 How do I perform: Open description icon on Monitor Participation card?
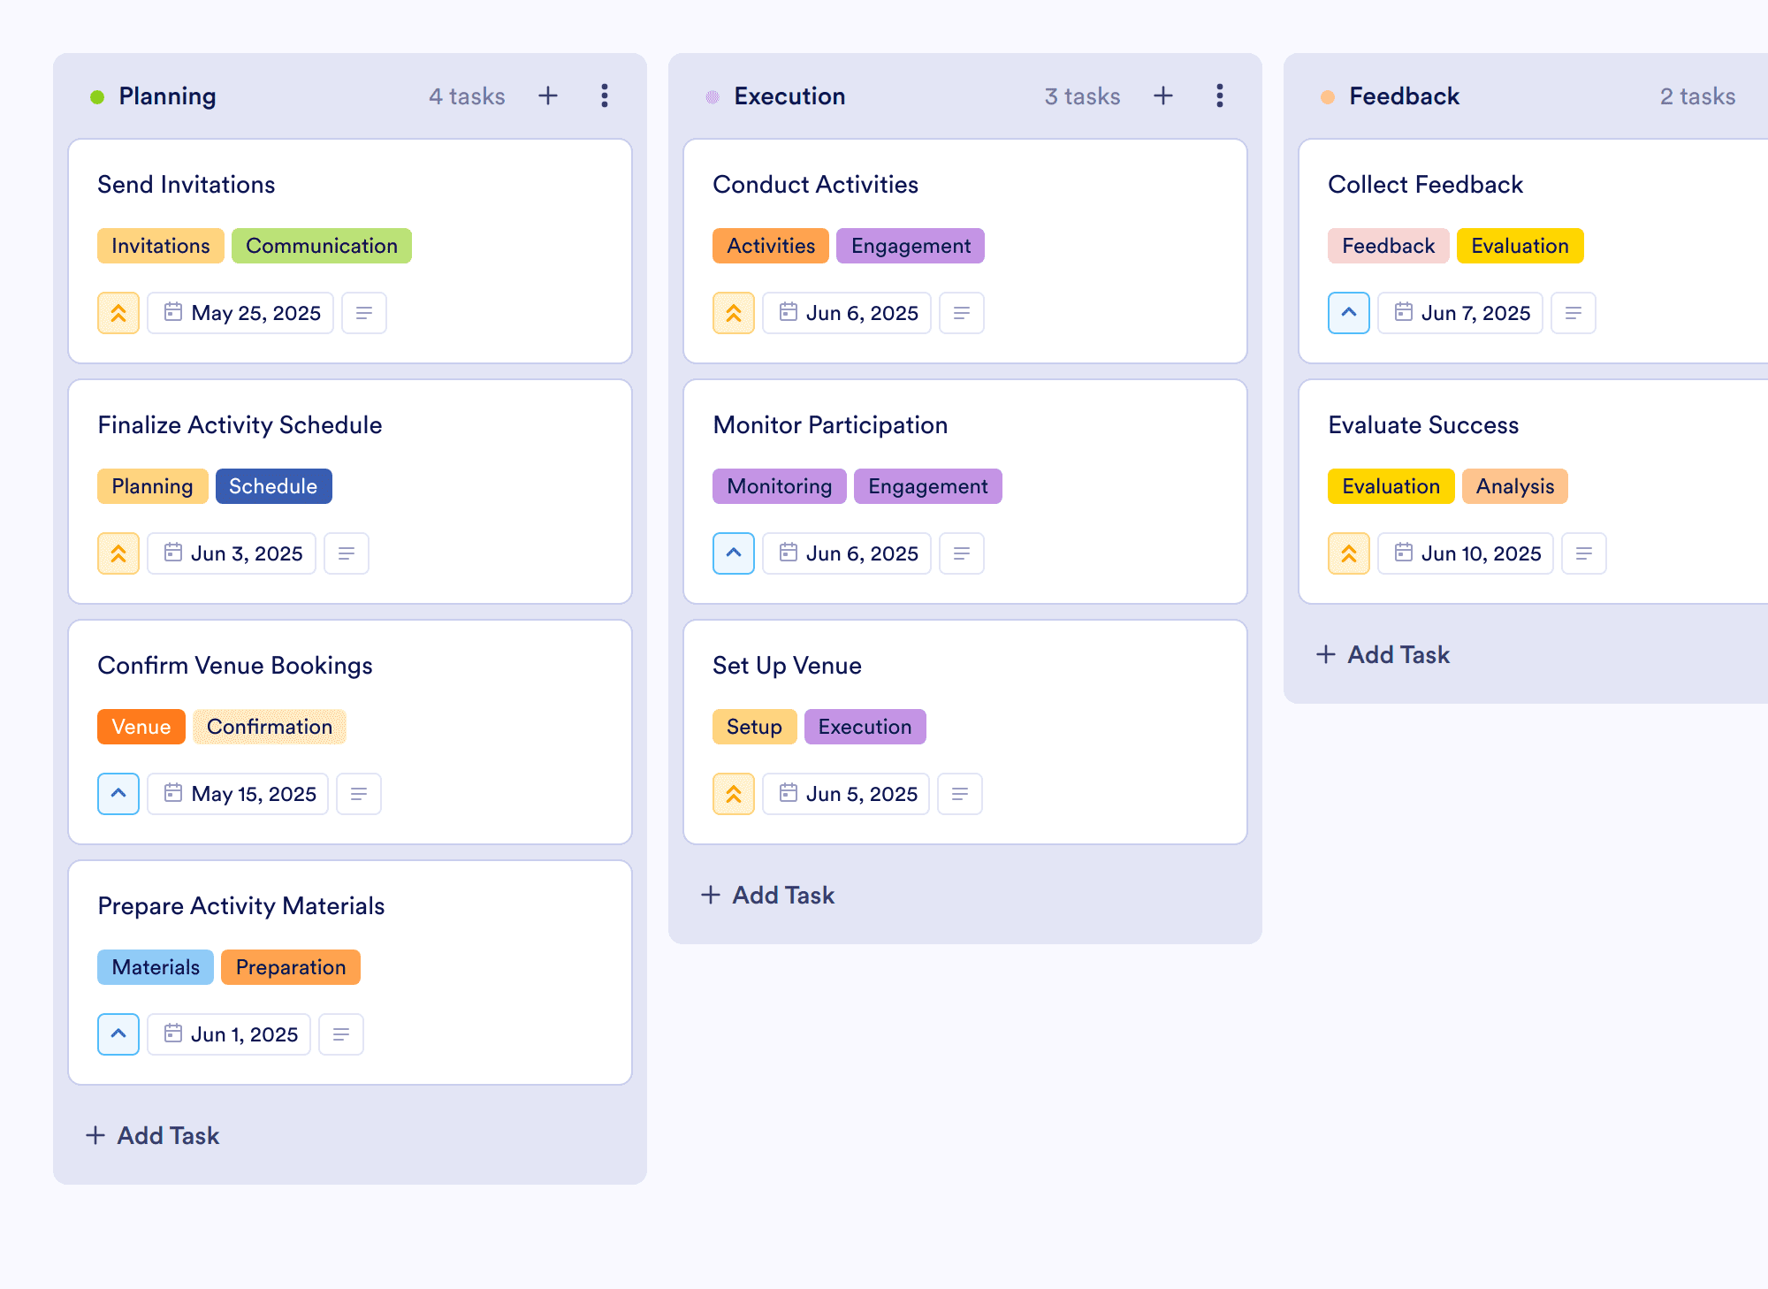(x=962, y=553)
